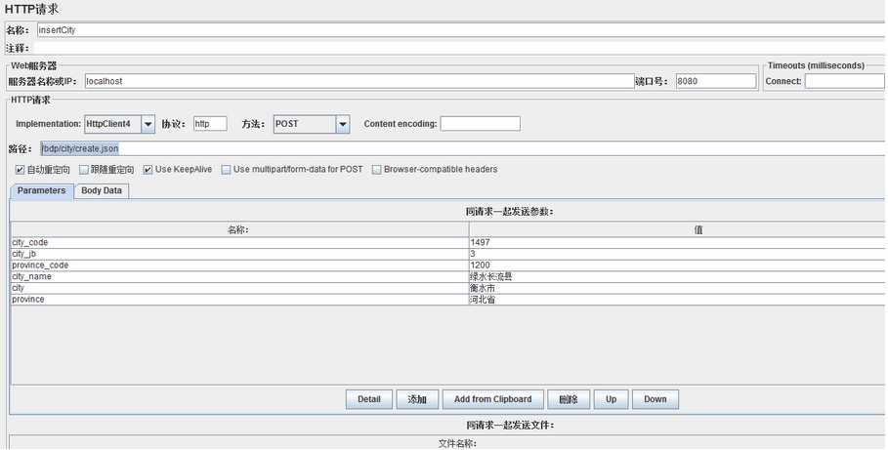888x450 pixels.
Task: Click the 删除 button
Action: tap(569, 399)
